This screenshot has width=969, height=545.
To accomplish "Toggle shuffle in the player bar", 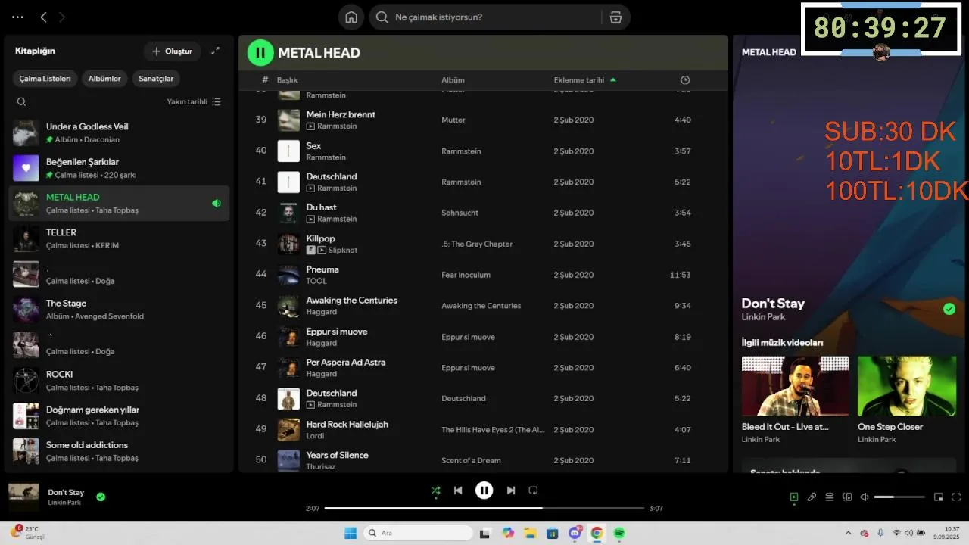I will [435, 490].
